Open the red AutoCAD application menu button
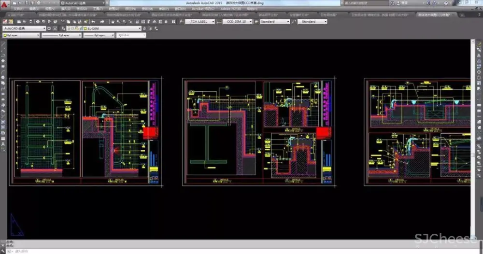The image size is (483, 254). tap(4, 3)
